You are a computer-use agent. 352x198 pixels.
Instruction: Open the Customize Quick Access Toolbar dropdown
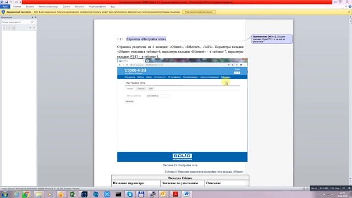(20, 2)
